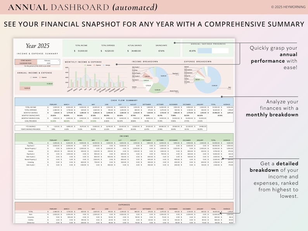Viewport: 308px width, 231px height.
Task: Click the Calendar Year field showing 2025
Action: [48, 63]
